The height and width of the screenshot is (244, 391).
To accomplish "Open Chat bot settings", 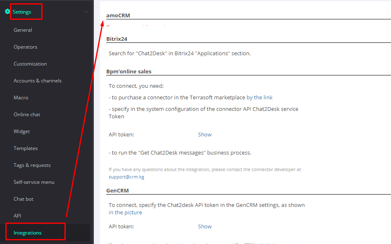I will (24, 199).
